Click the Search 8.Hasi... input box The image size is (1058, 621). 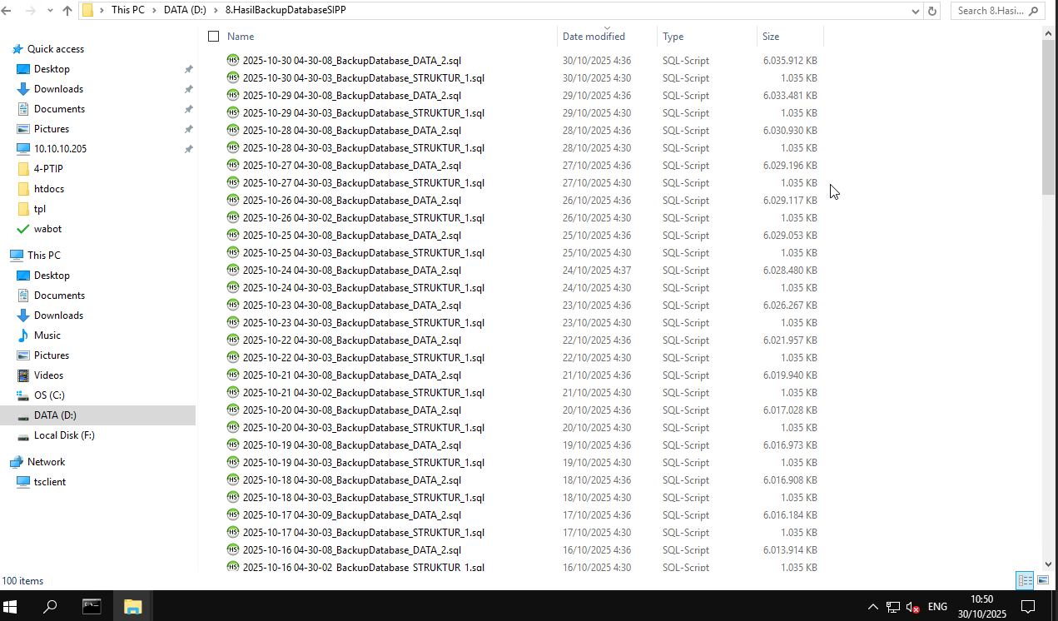tap(990, 11)
